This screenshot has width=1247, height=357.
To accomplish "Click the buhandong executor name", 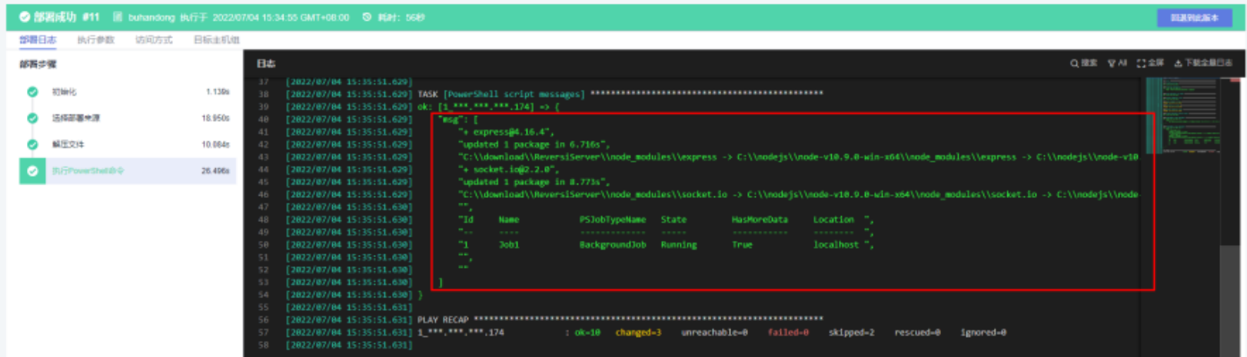I will click(x=151, y=17).
